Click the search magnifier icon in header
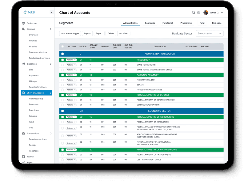Viewport: 244px width, 181px height. point(194,13)
